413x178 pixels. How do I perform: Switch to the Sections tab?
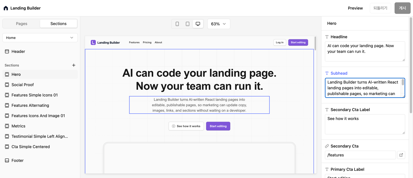pyautogui.click(x=59, y=24)
